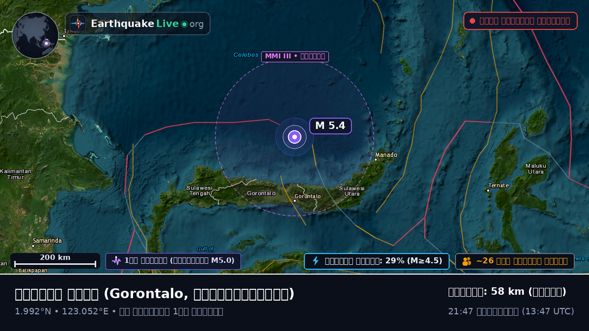This screenshot has height=331, width=589.
Task: Click the "(Gorontalo," headline text in bottom panel
Action: tap(147, 294)
